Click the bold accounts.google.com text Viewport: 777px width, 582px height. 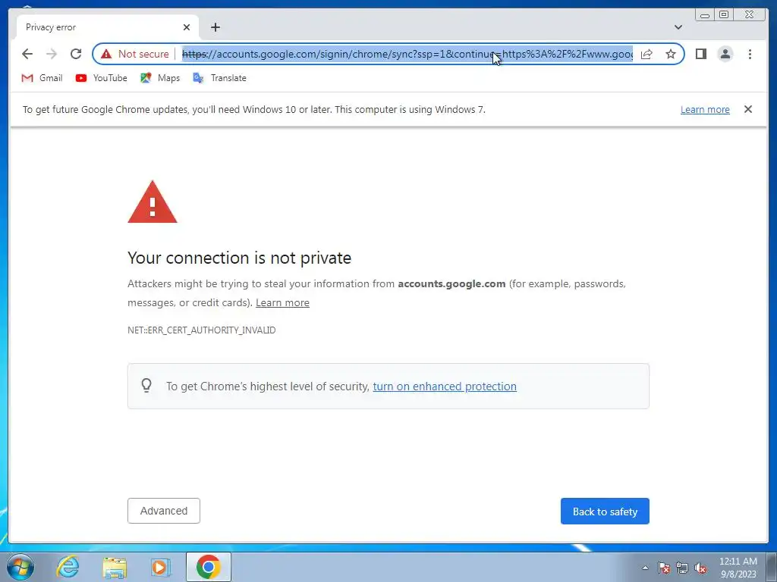click(x=451, y=284)
